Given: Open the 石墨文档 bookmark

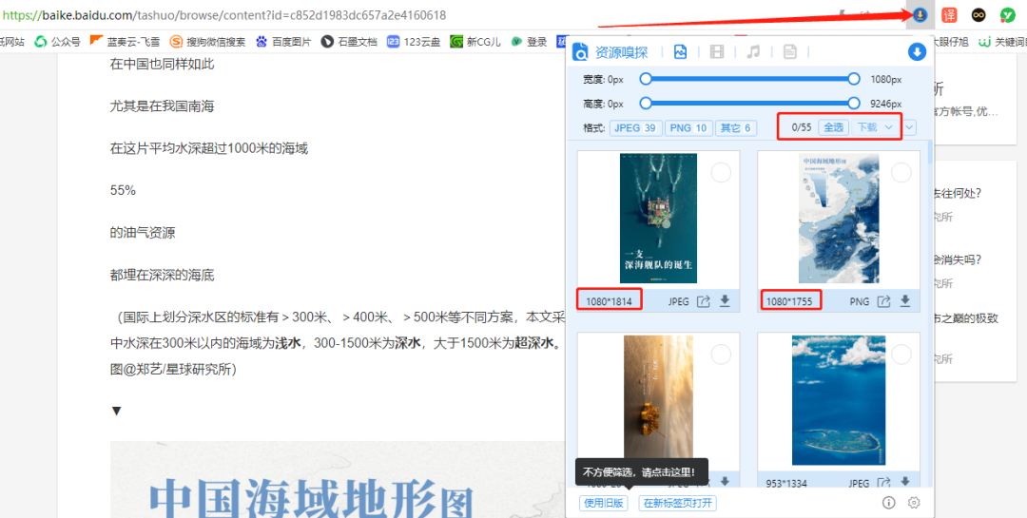Looking at the screenshot, I should (349, 42).
